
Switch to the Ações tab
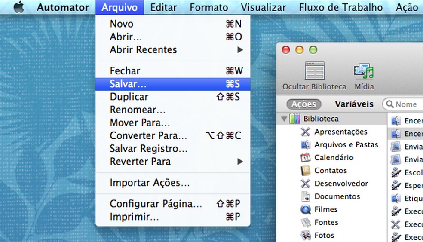pos(304,104)
